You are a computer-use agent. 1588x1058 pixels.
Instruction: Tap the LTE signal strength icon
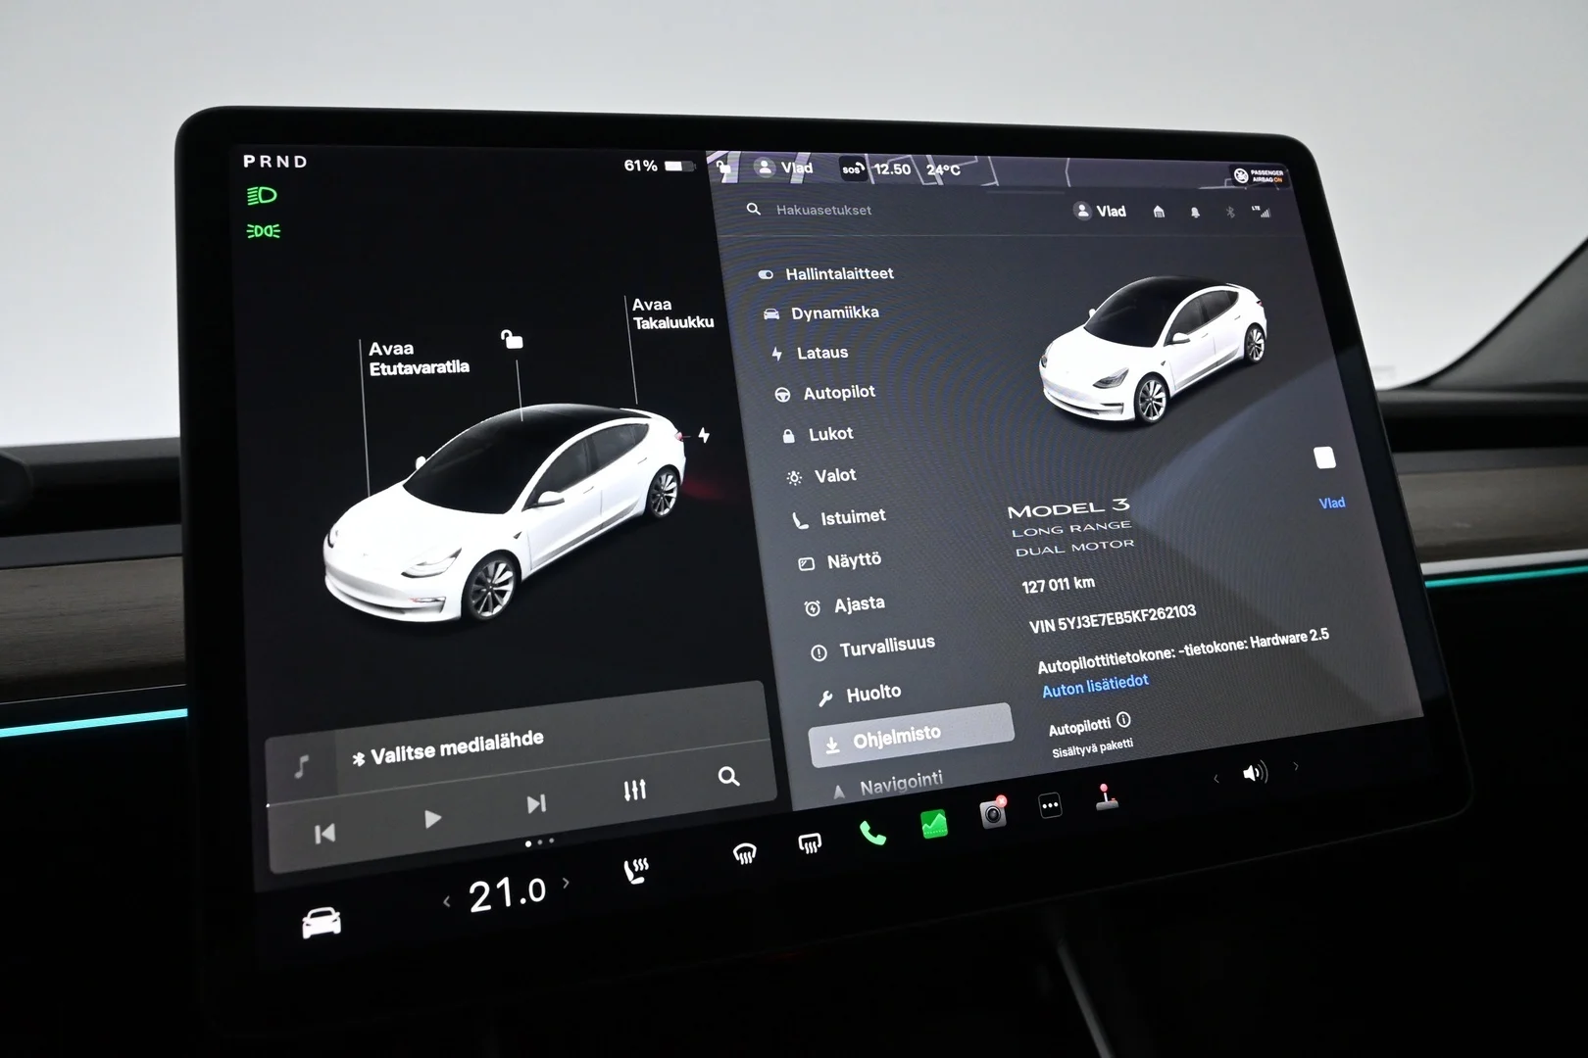(x=1261, y=212)
